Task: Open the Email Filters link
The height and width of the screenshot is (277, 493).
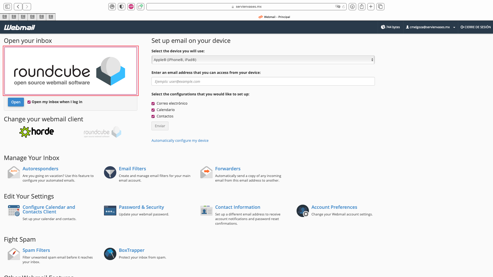Action: pyautogui.click(x=132, y=169)
